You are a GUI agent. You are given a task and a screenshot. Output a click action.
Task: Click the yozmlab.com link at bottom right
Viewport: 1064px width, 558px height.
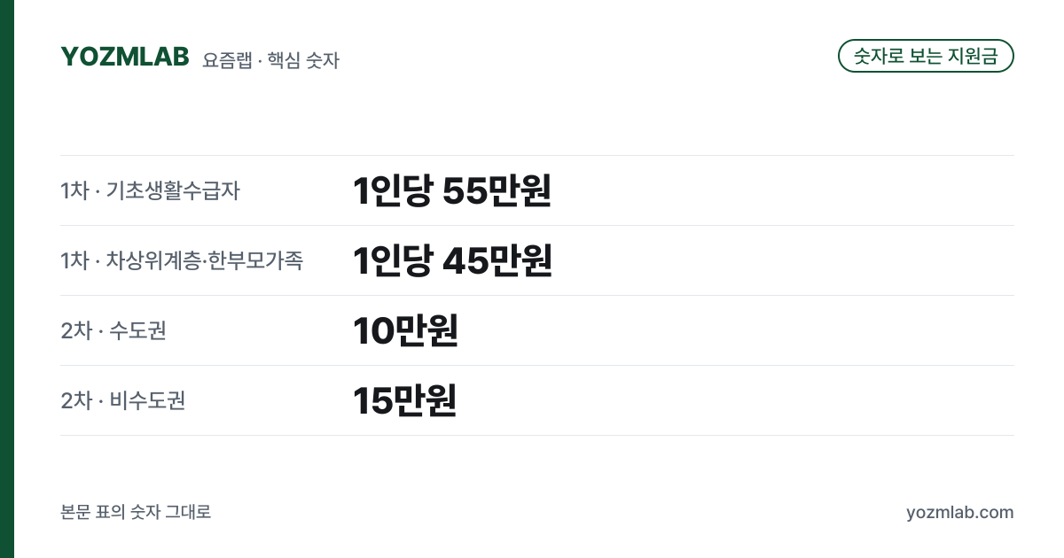point(959,512)
